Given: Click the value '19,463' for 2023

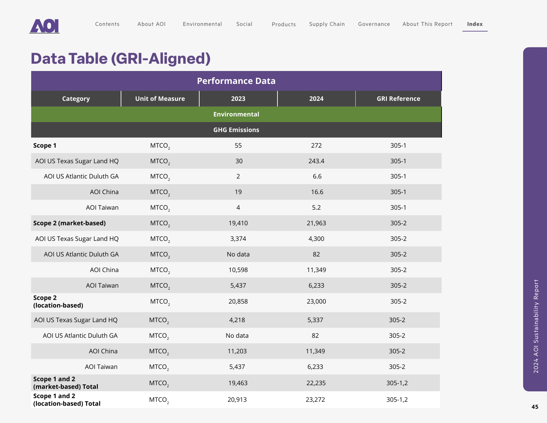Looking at the screenshot, I should 238,383.
